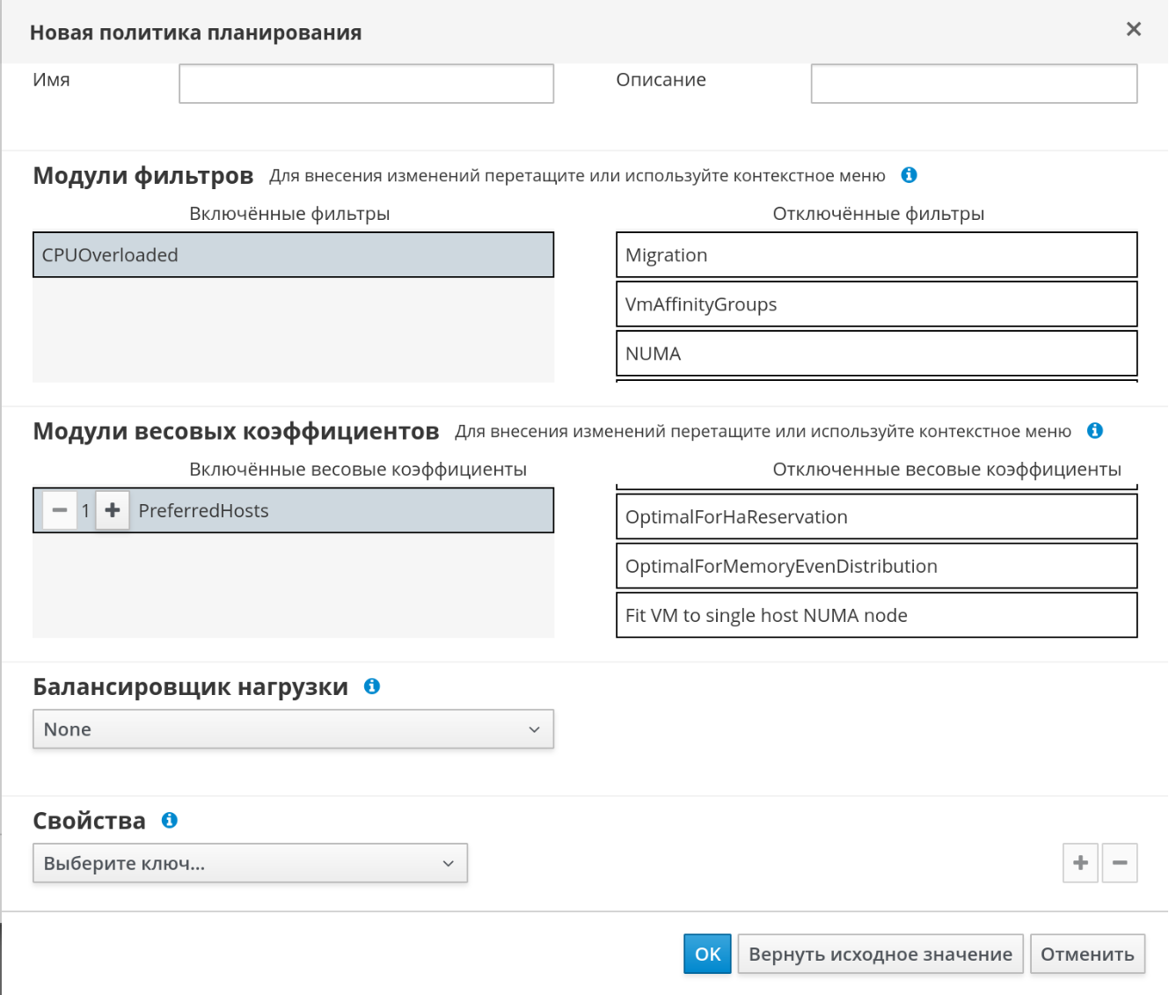The width and height of the screenshot is (1169, 995).
Task: Select OptimalForHaReservation weight module
Action: point(876,516)
